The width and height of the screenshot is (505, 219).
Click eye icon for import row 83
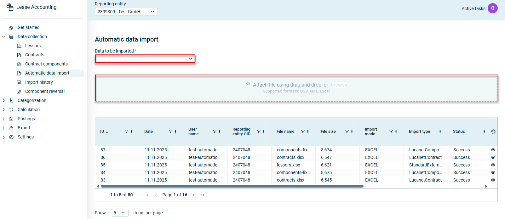pos(493,180)
